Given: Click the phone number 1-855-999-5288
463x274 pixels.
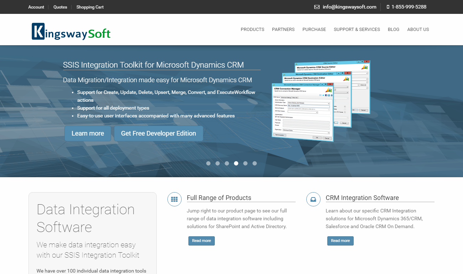Looking at the screenshot, I should [x=409, y=7].
